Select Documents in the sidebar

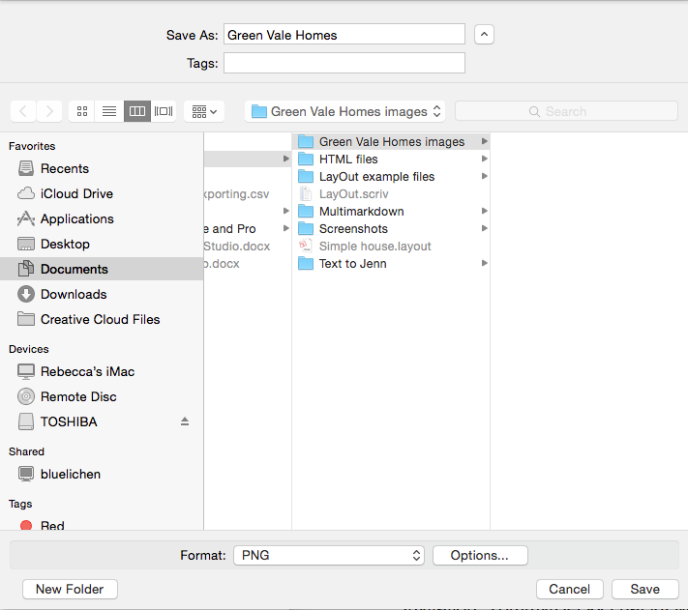click(102, 269)
